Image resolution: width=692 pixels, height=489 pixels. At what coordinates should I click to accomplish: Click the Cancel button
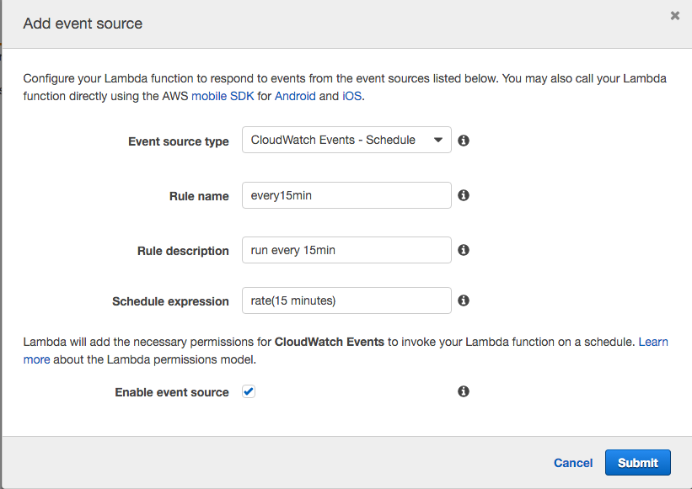[572, 462]
